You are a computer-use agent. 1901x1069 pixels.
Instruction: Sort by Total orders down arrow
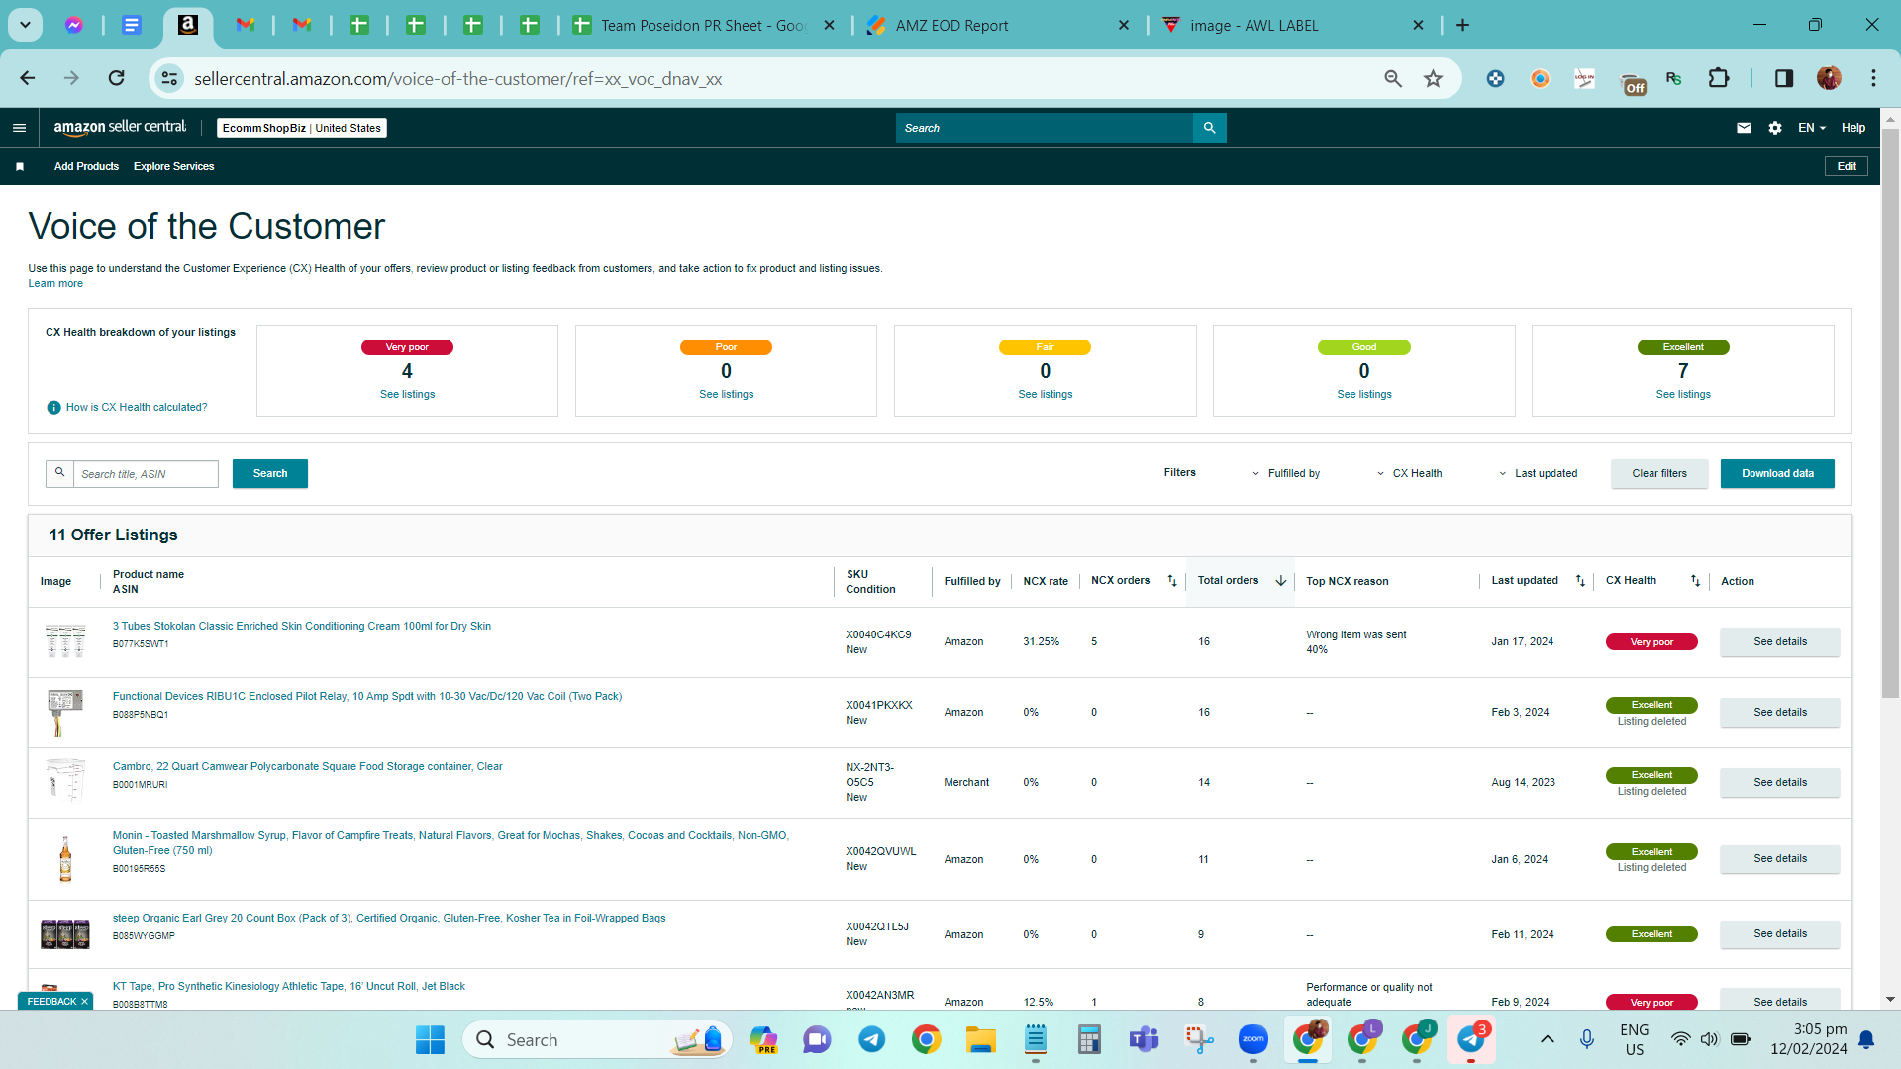coord(1280,581)
